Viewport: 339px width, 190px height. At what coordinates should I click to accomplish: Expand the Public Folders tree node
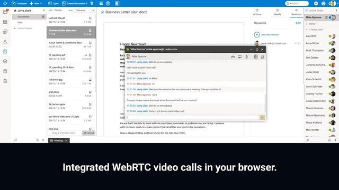pos(15,28)
